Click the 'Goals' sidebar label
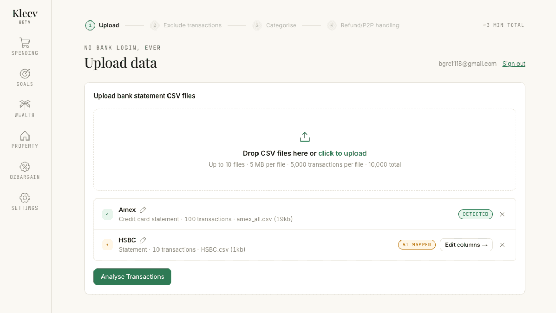 pyautogui.click(x=25, y=84)
